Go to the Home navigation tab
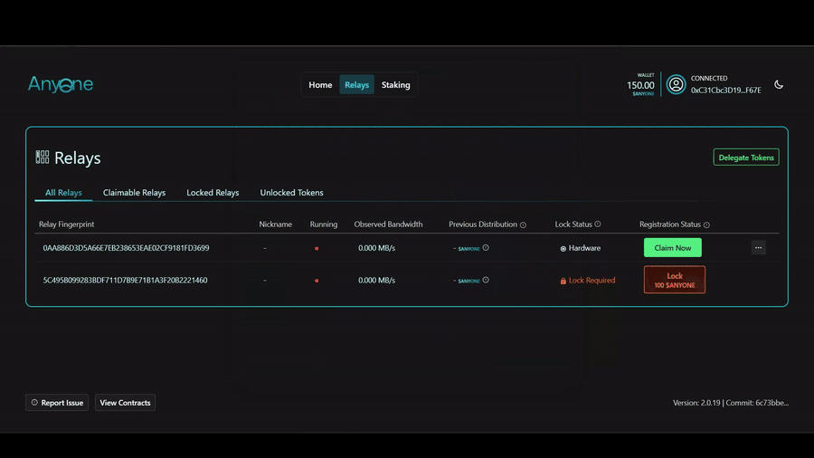The height and width of the screenshot is (458, 814). pos(320,85)
